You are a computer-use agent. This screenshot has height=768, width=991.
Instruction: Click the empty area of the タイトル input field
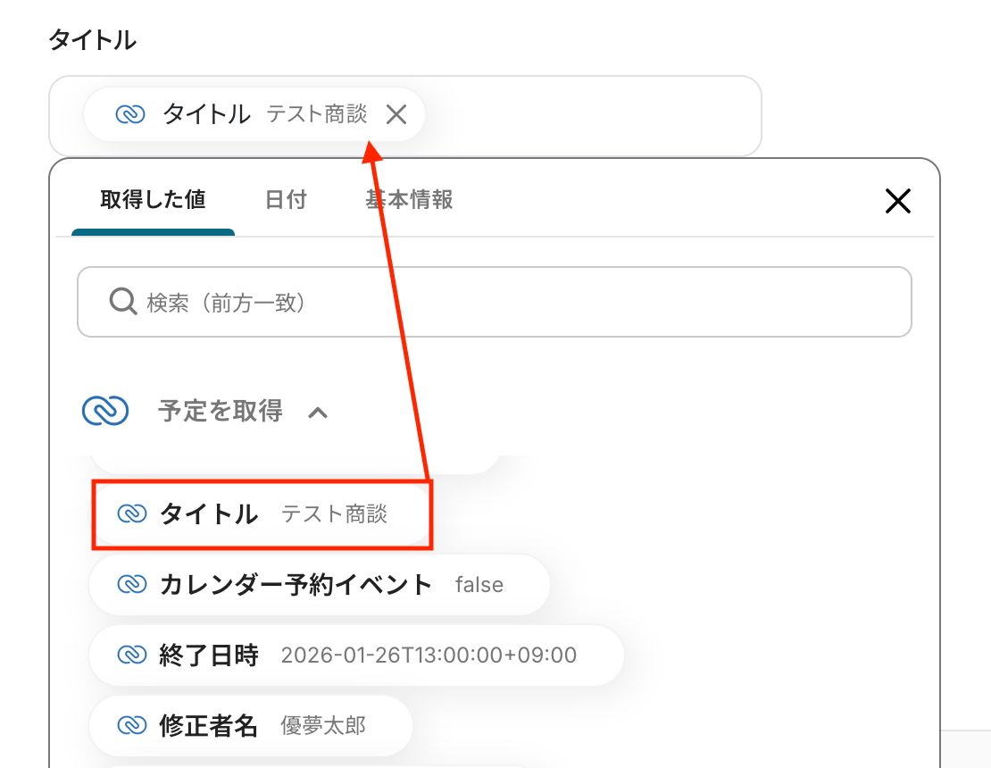[x=589, y=116]
